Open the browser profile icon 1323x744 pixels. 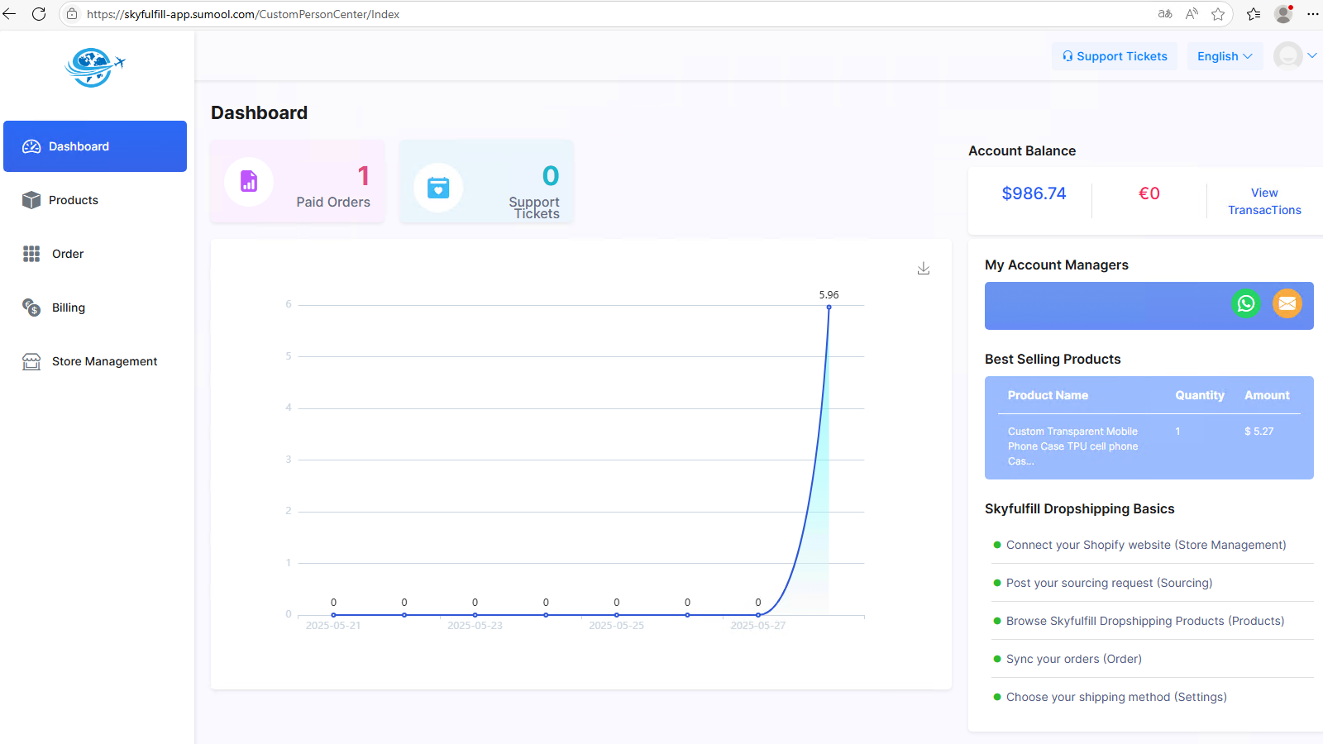(x=1283, y=14)
